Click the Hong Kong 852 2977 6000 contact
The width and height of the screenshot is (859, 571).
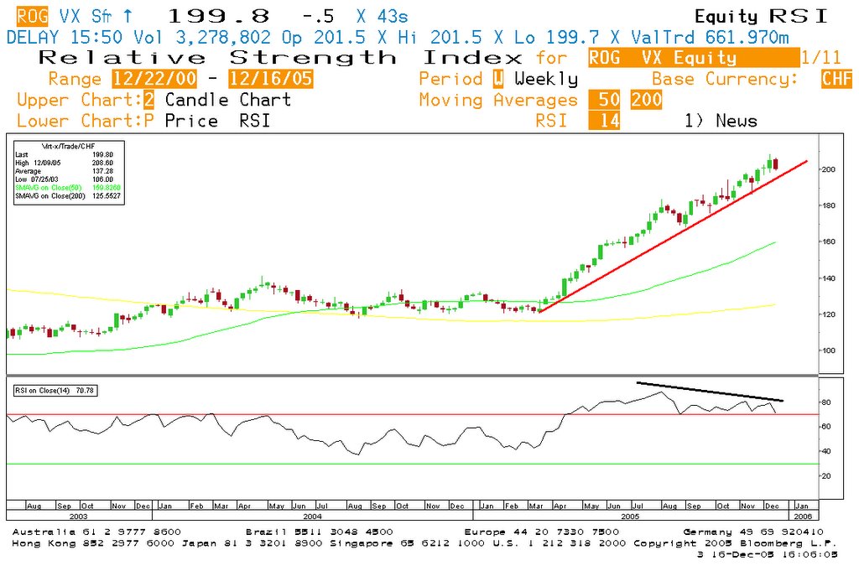pos(93,543)
